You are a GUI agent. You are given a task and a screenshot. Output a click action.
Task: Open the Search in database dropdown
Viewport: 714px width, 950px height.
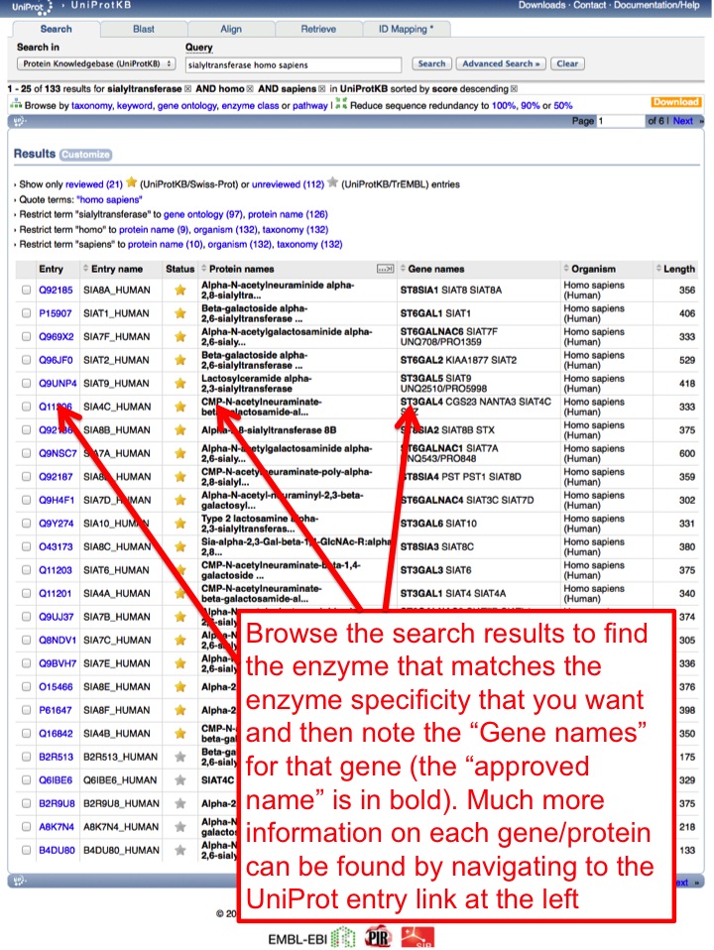pyautogui.click(x=96, y=63)
